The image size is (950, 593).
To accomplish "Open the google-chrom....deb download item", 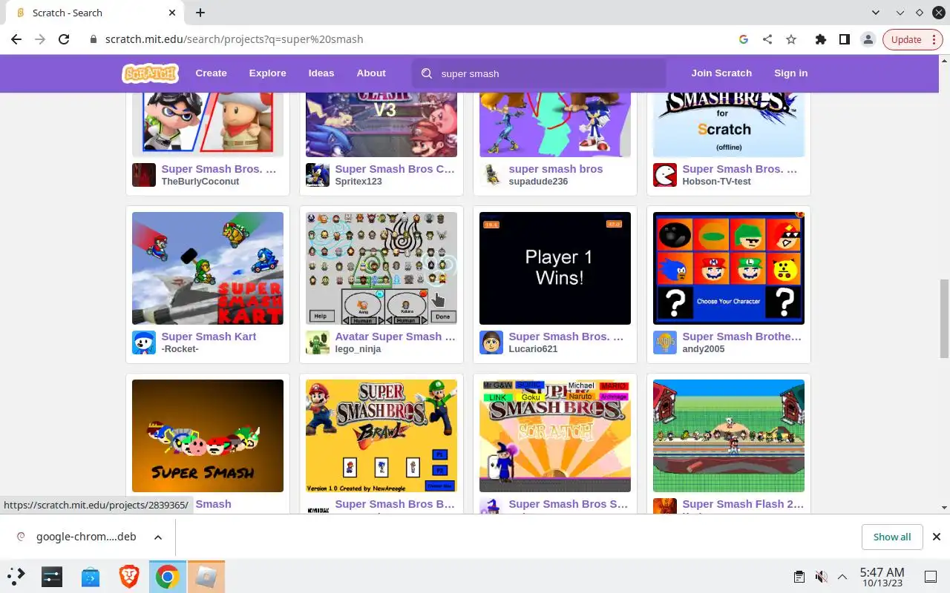I will click(78, 537).
